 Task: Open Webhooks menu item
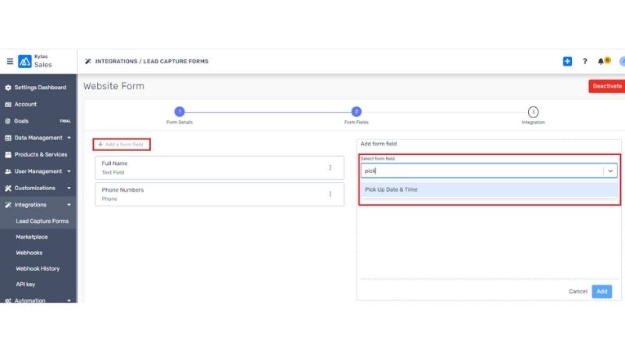(29, 253)
